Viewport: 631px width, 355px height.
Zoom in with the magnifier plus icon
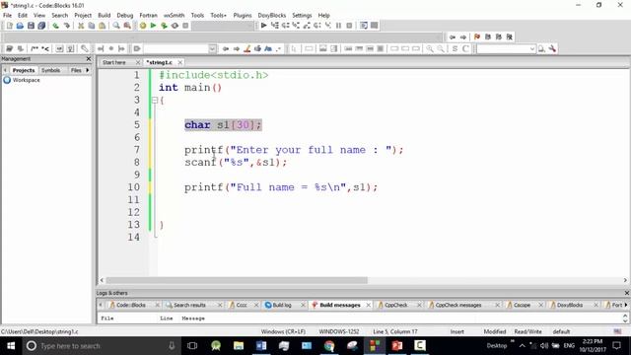[x=430, y=48]
